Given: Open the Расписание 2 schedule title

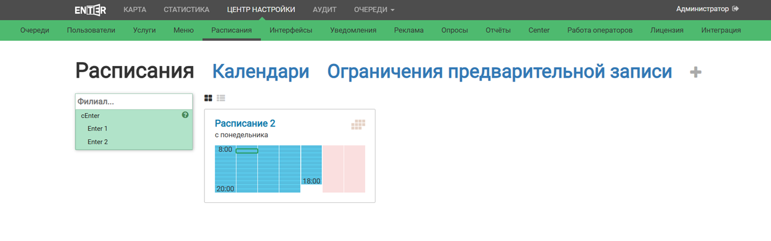Looking at the screenshot, I should (x=245, y=123).
